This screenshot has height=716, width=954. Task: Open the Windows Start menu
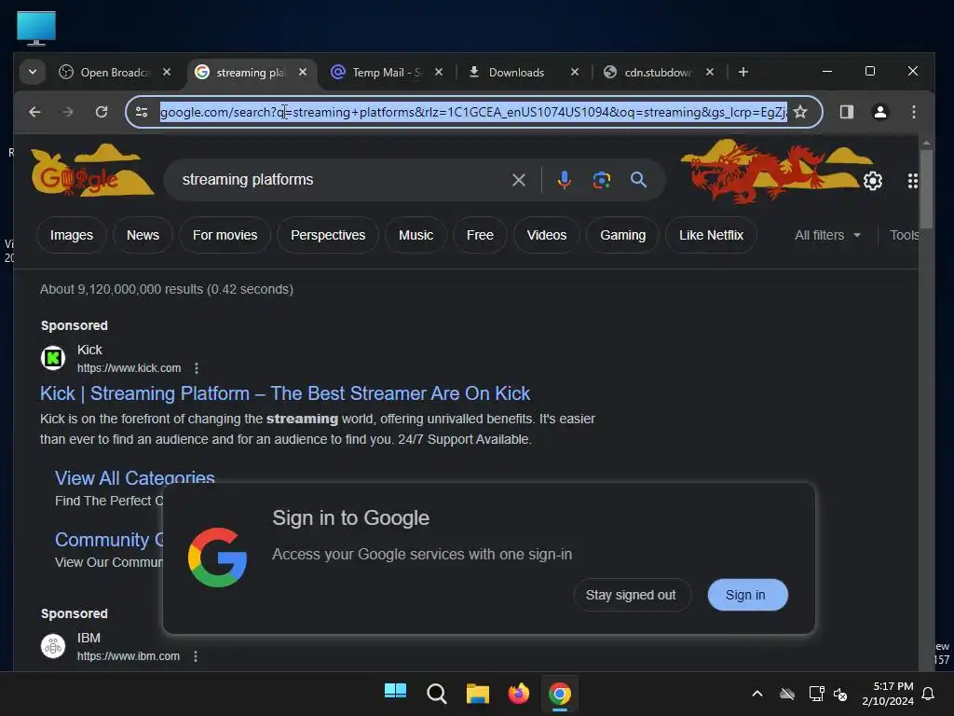pos(395,693)
